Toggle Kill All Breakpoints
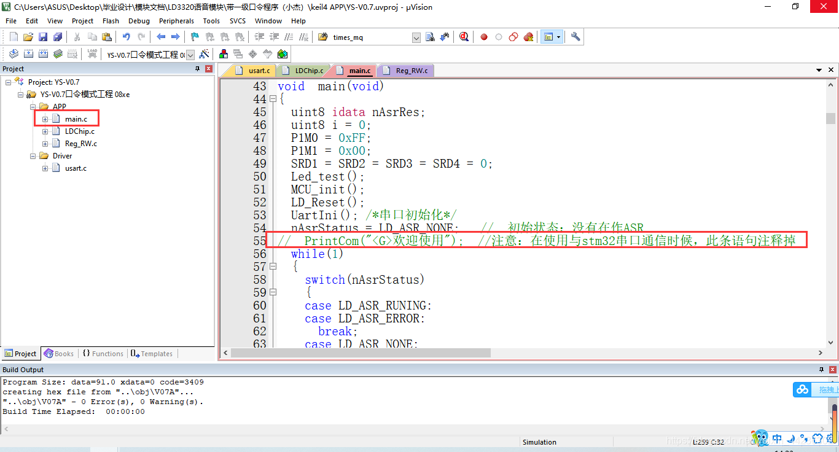The height and width of the screenshot is (452, 839). pos(528,37)
